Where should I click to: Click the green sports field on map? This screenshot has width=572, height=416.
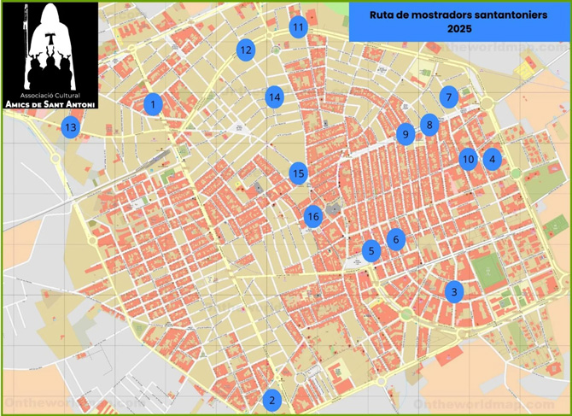[487, 275]
